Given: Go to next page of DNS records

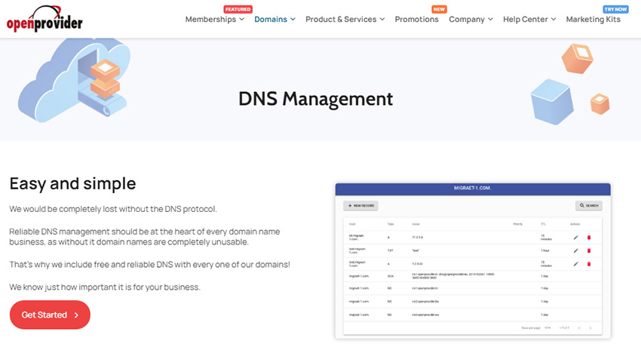Looking at the screenshot, I should click(x=590, y=328).
